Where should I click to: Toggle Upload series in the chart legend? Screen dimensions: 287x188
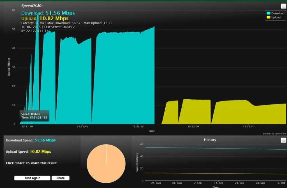pos(274,17)
